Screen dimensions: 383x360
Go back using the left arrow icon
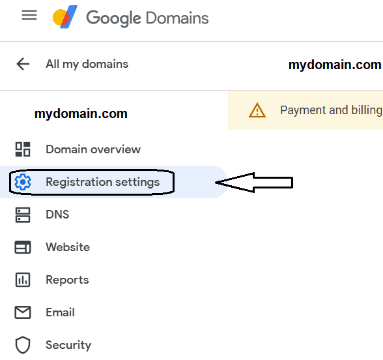coord(23,64)
